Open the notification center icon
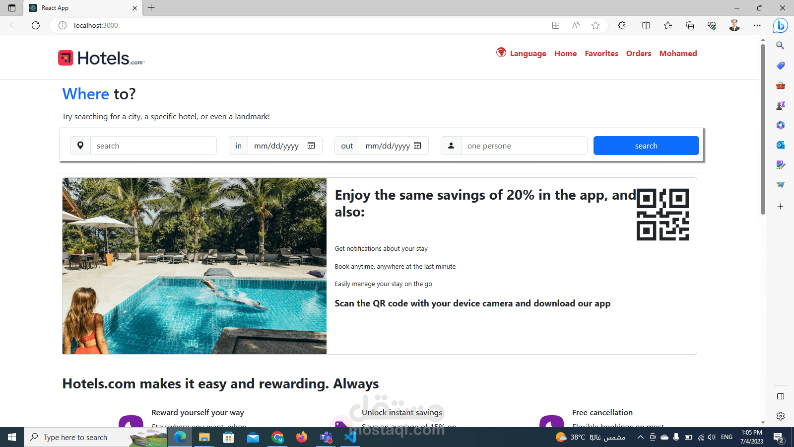794x447 pixels. click(779, 437)
